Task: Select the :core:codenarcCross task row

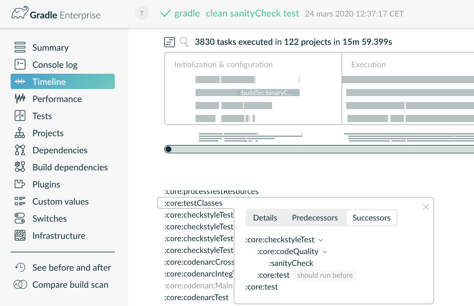Action: pos(199,262)
